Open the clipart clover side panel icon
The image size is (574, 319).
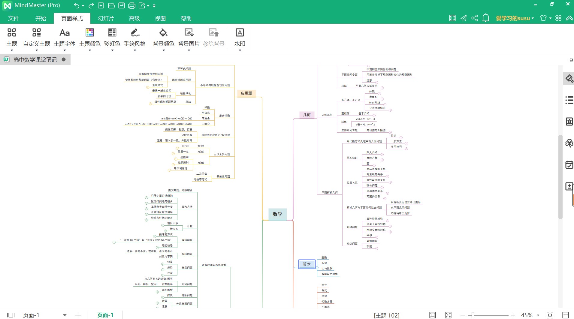tap(569, 143)
